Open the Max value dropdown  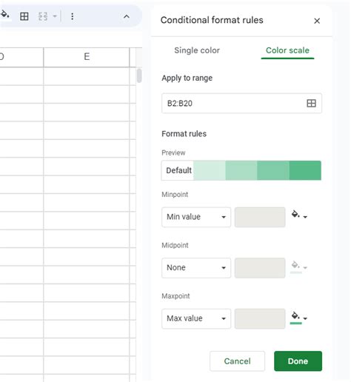[196, 318]
